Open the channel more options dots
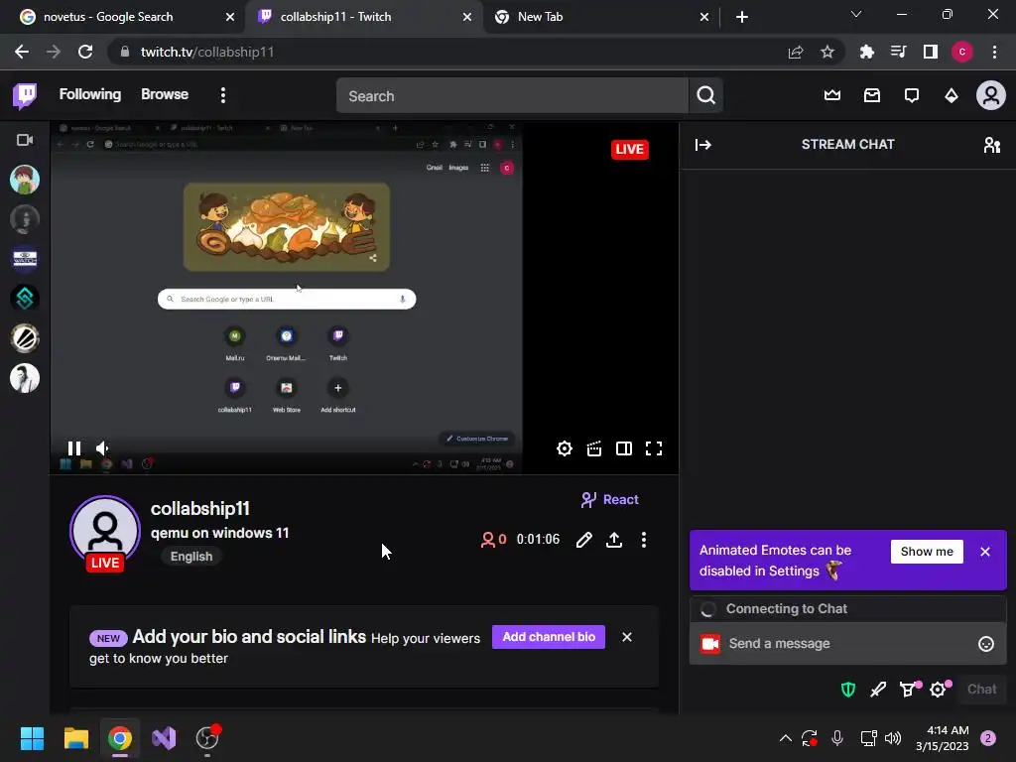This screenshot has height=762, width=1016. point(643,540)
